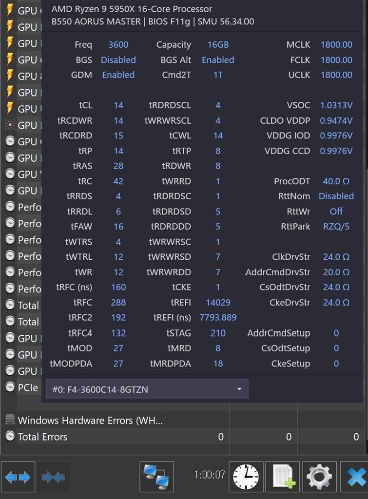Click the tCL timing value

point(118,105)
